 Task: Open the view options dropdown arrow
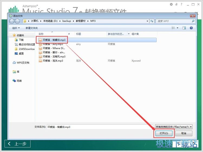pos(178,28)
